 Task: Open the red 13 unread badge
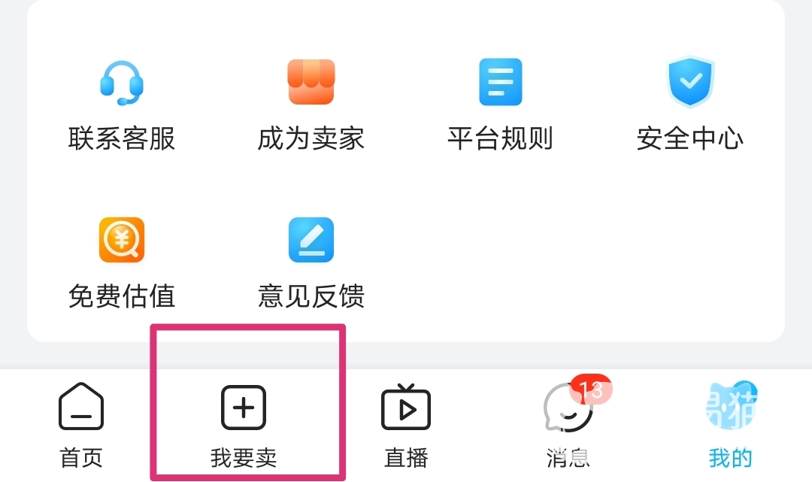[591, 390]
